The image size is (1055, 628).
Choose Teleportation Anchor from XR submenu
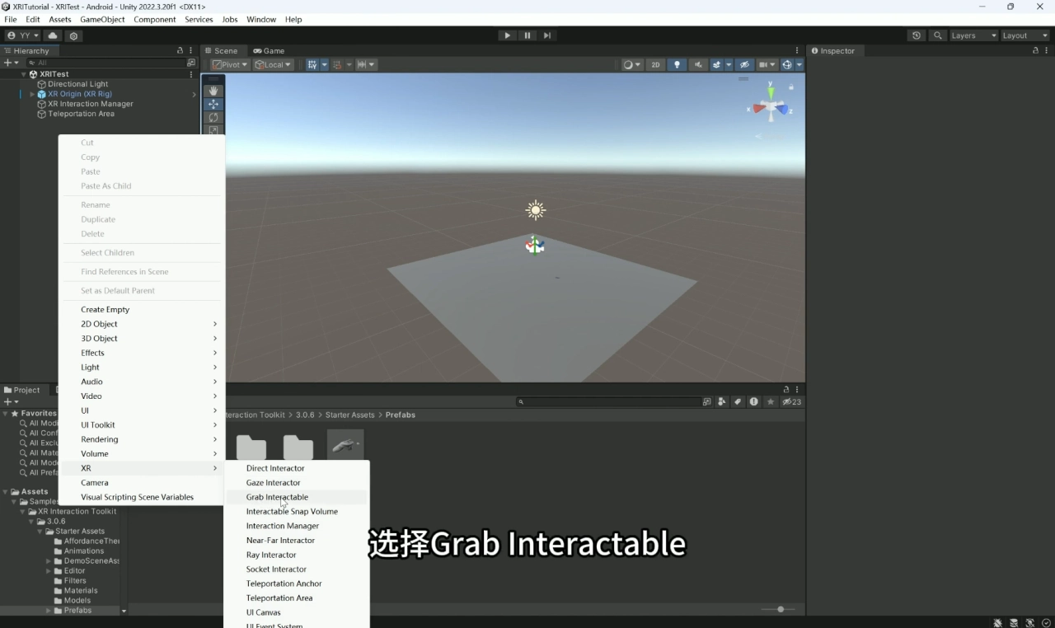tap(284, 583)
